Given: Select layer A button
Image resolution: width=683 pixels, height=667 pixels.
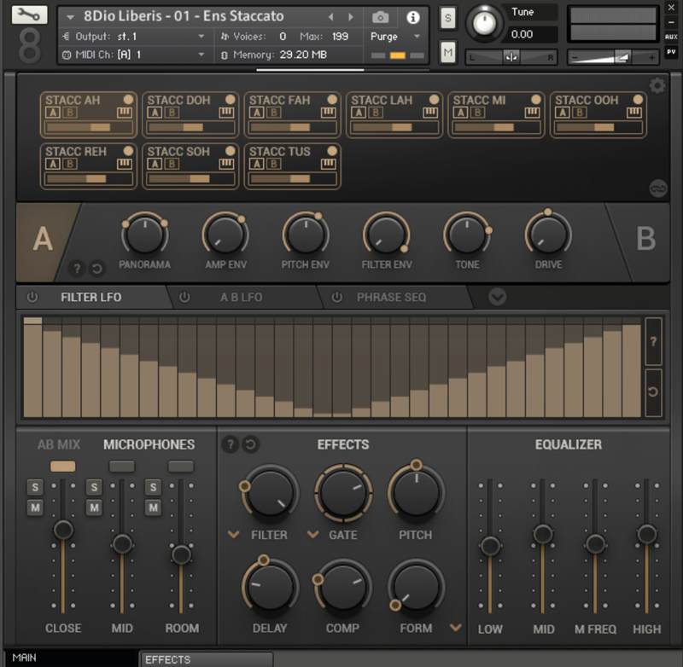Looking at the screenshot, I should coord(43,239).
